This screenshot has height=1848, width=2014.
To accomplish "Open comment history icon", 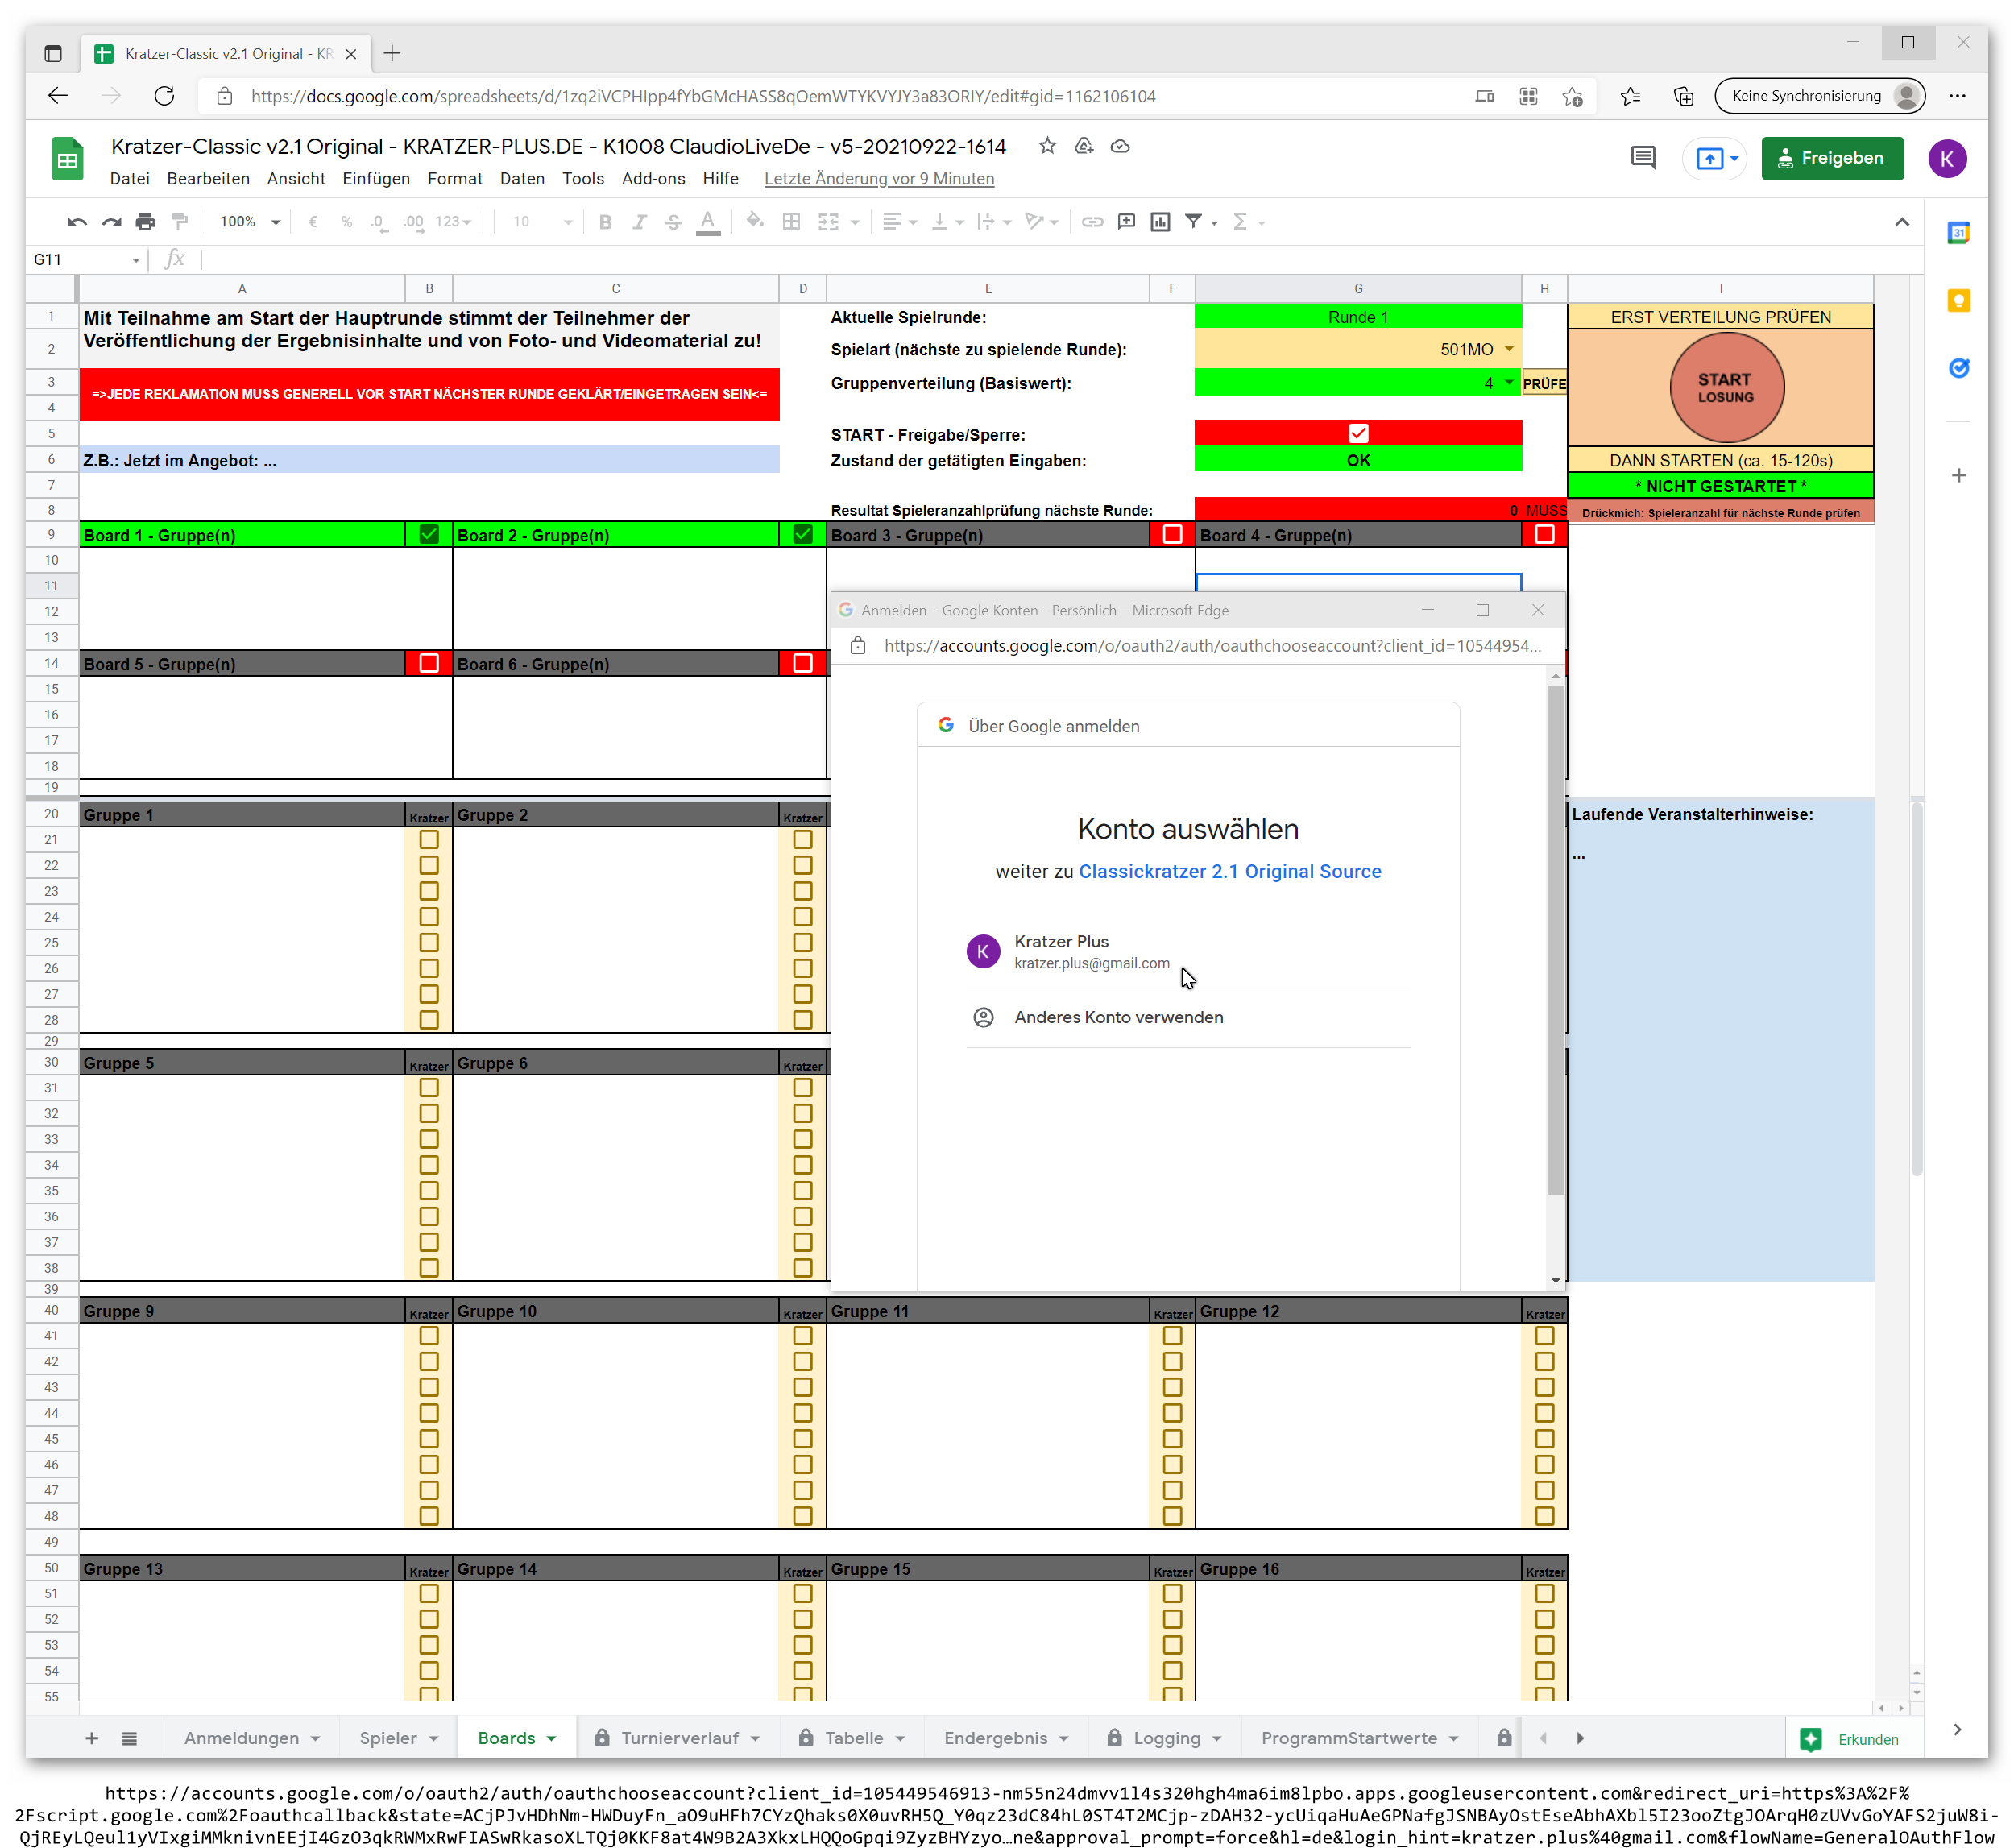I will pyautogui.click(x=1643, y=158).
